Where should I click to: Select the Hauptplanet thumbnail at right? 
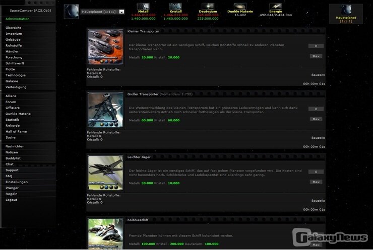(x=346, y=10)
